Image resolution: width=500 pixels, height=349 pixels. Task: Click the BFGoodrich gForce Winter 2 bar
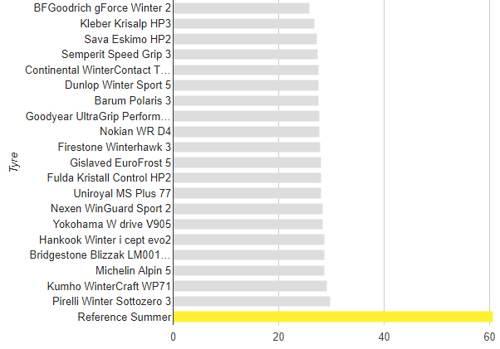(x=241, y=7)
